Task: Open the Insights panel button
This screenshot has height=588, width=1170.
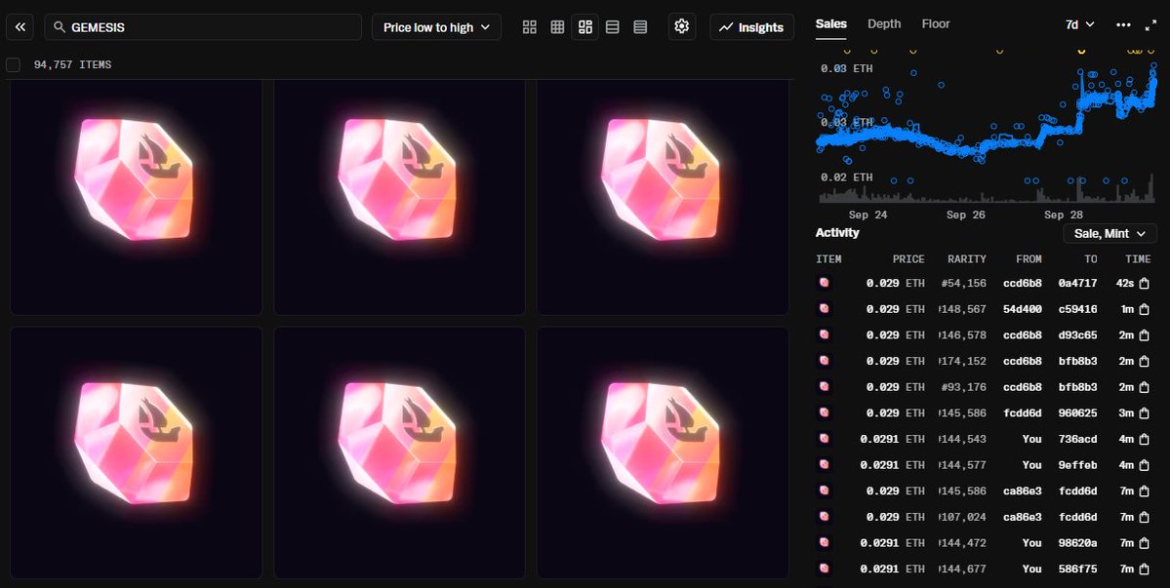Action: 751,27
